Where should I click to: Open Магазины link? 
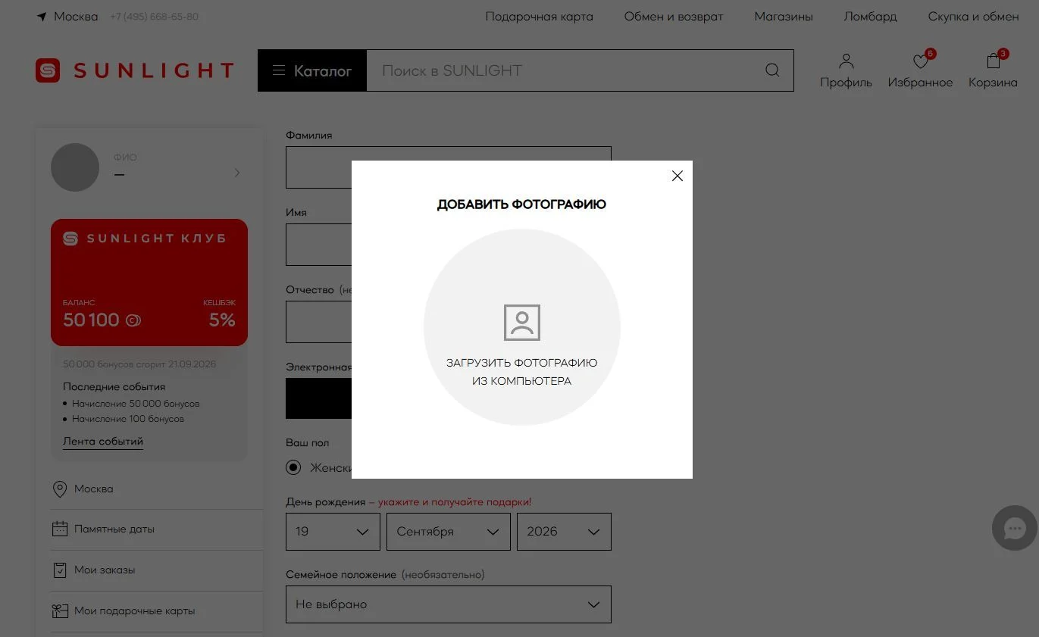[784, 17]
